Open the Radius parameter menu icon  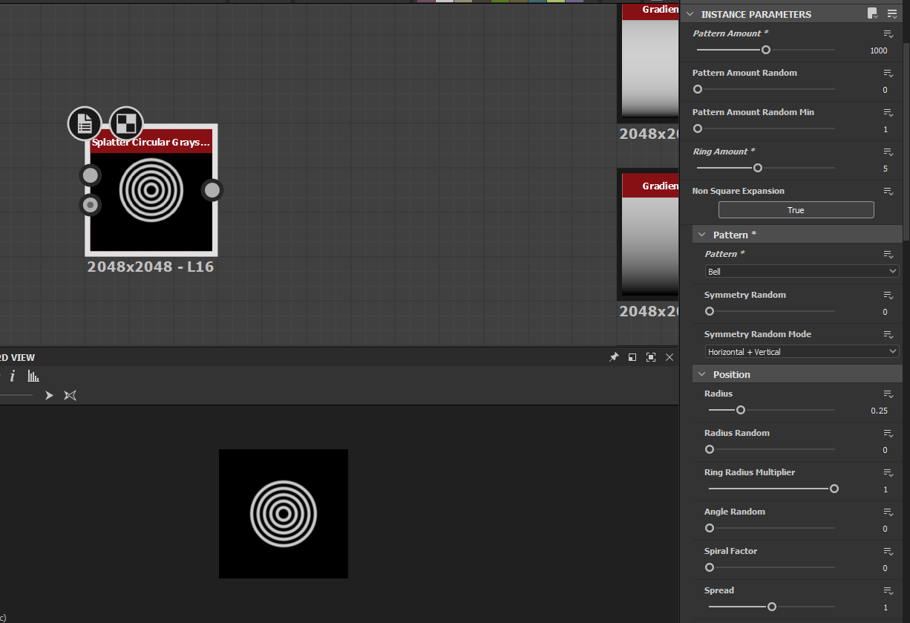pyautogui.click(x=888, y=394)
